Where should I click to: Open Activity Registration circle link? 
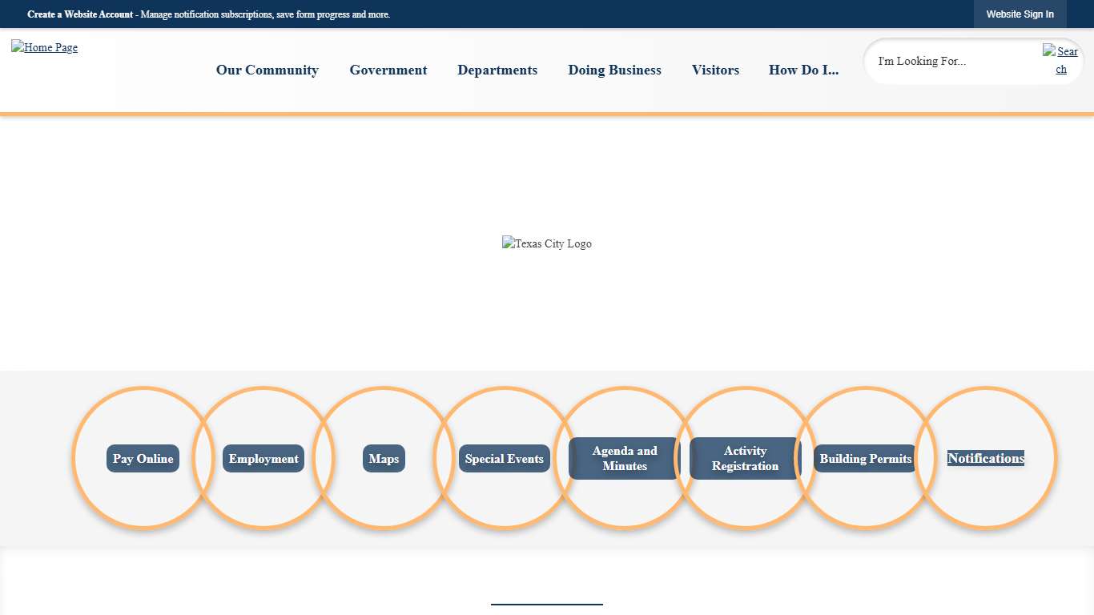[745, 459]
